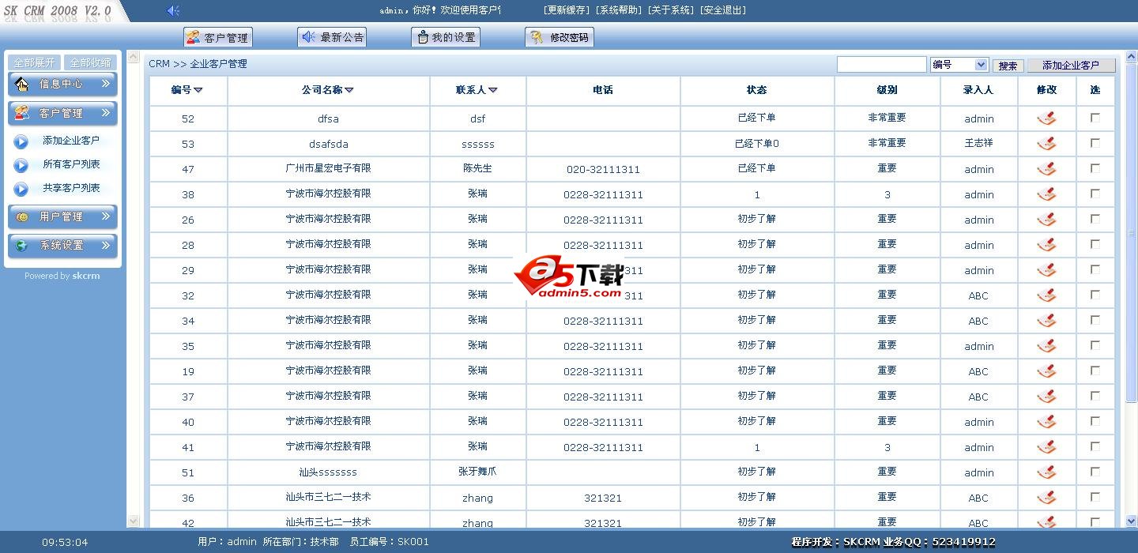Sort table by 联系人 column arrow

pyautogui.click(x=493, y=90)
